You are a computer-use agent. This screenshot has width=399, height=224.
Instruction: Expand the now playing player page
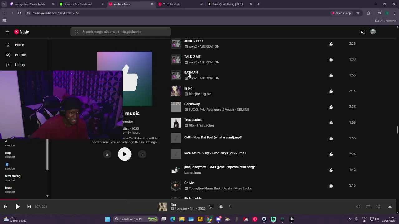pos(390,207)
